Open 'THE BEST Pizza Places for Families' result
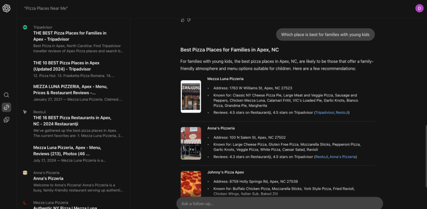427x209 pixels. [70, 36]
